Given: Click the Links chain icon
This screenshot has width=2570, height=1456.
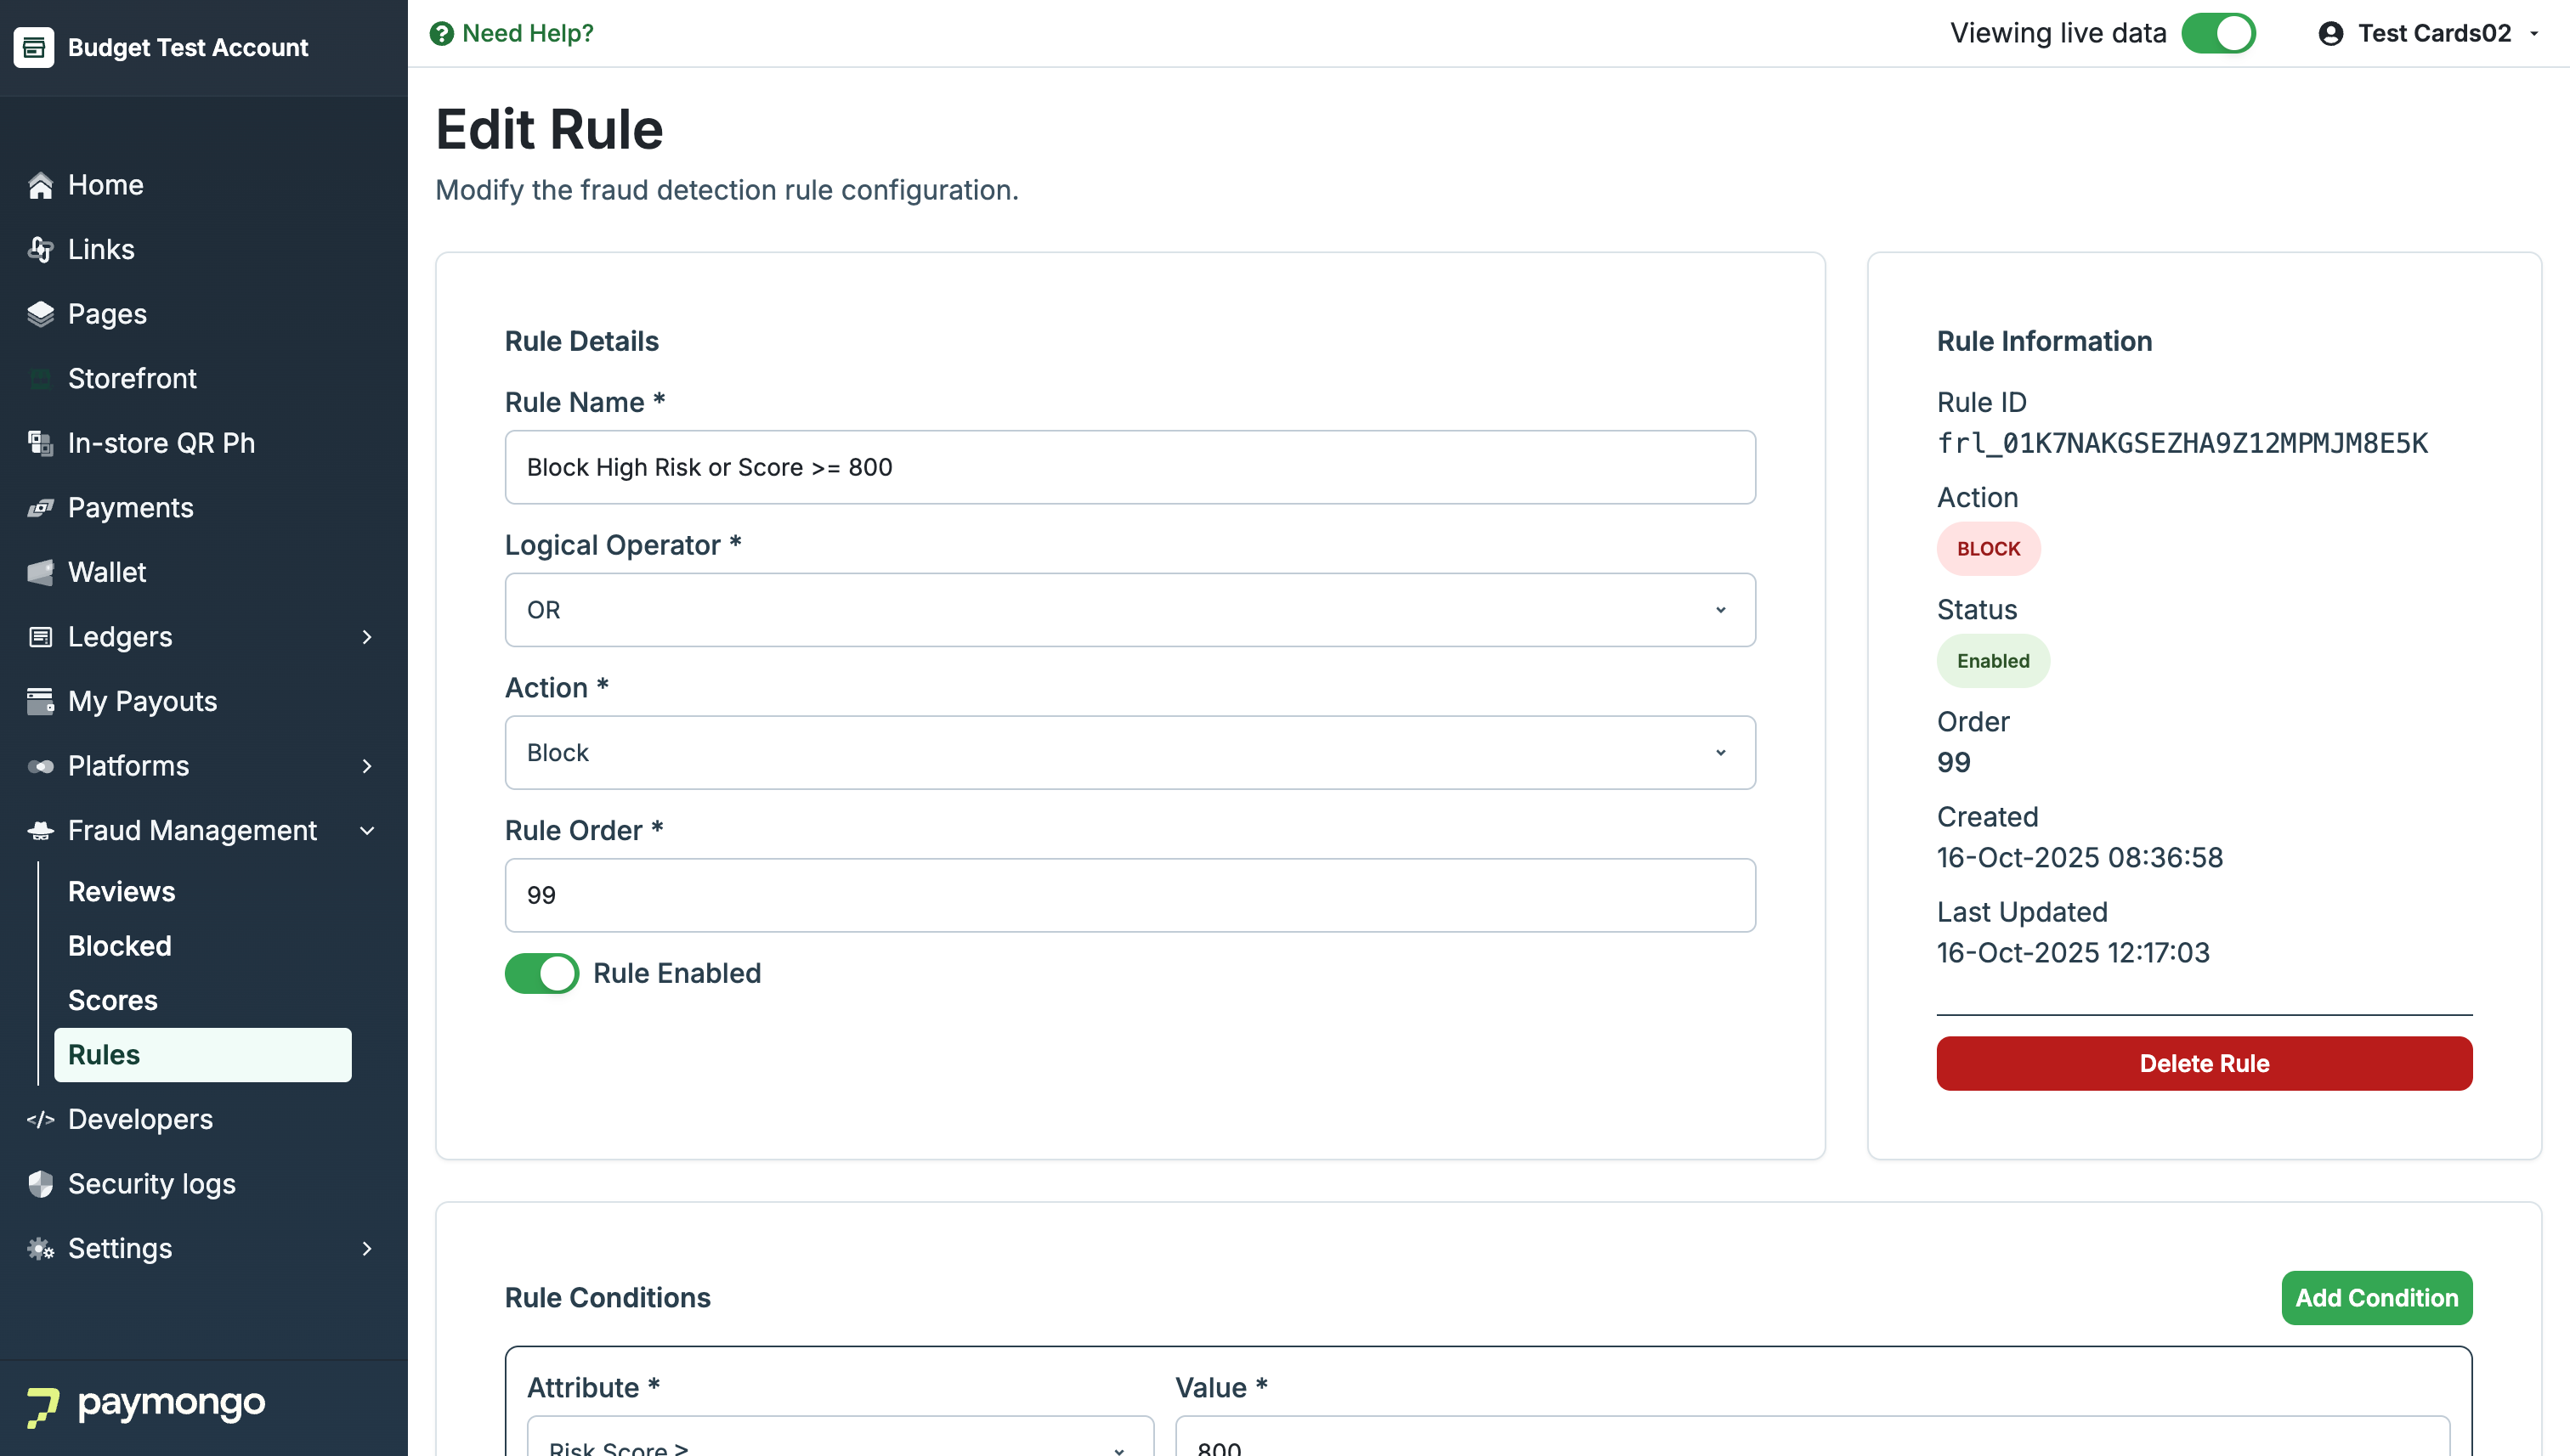Looking at the screenshot, I should [40, 249].
